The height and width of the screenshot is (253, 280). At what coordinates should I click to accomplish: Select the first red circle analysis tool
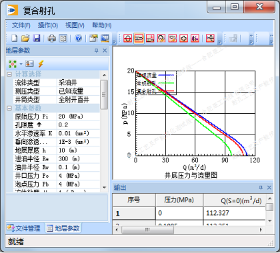coord(127,38)
